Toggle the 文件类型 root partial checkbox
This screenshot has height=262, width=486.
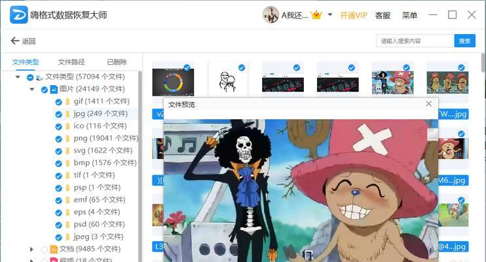point(30,77)
